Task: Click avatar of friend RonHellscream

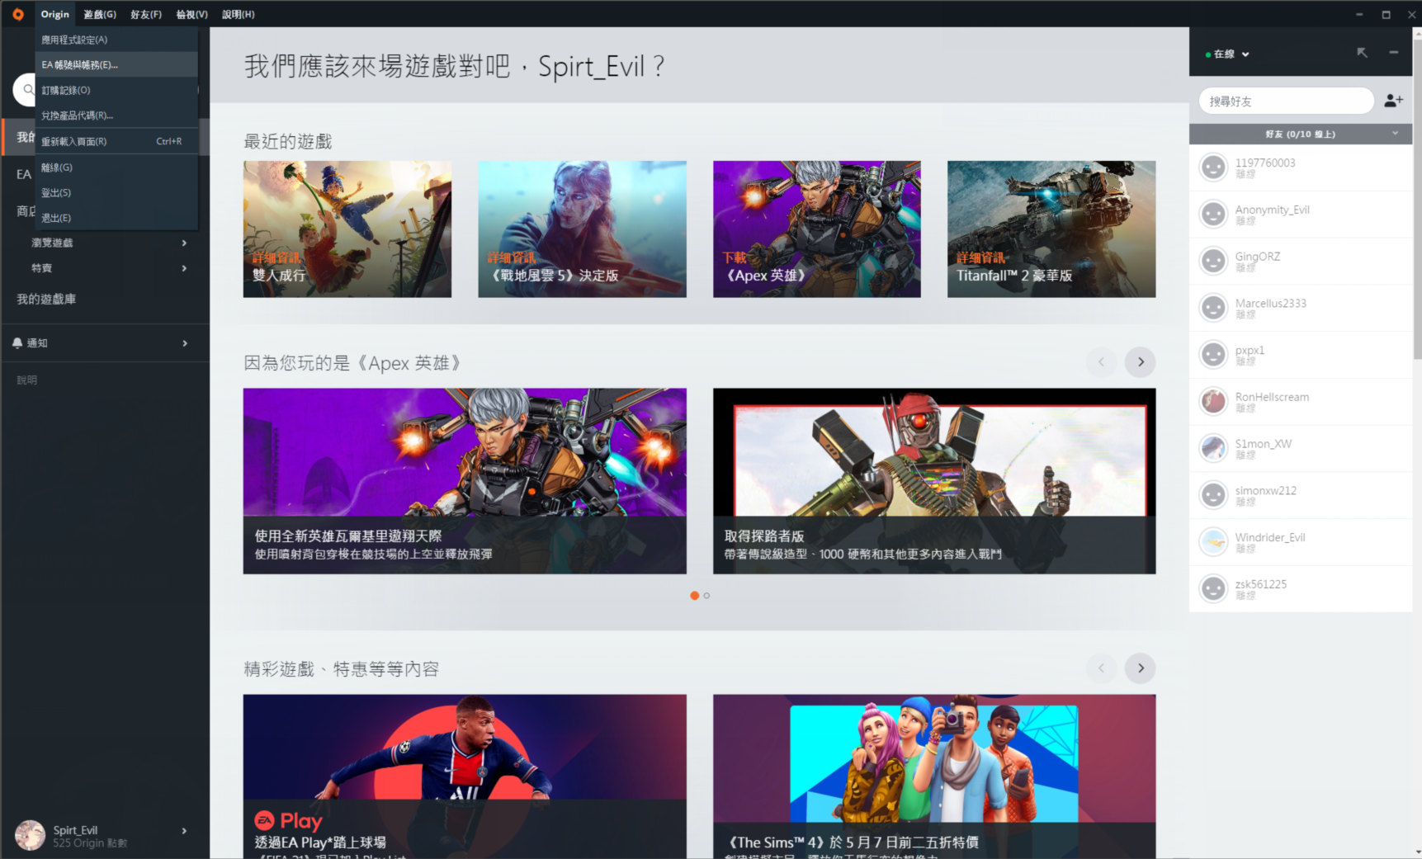Action: tap(1213, 402)
